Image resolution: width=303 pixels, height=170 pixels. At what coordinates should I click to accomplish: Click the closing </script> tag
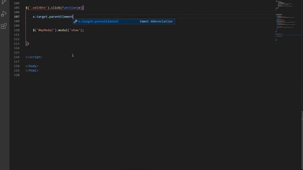coord(34,57)
